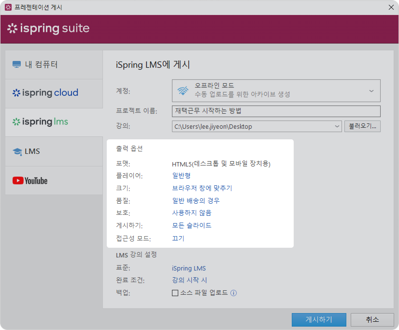Click the monitor icon for 내 컴퓨터
Viewport: 399px width, 330px height.
pos(17,65)
